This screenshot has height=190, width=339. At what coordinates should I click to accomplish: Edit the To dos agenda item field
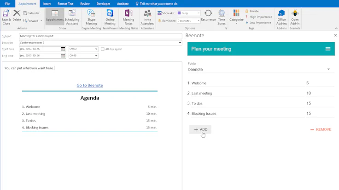(248, 103)
